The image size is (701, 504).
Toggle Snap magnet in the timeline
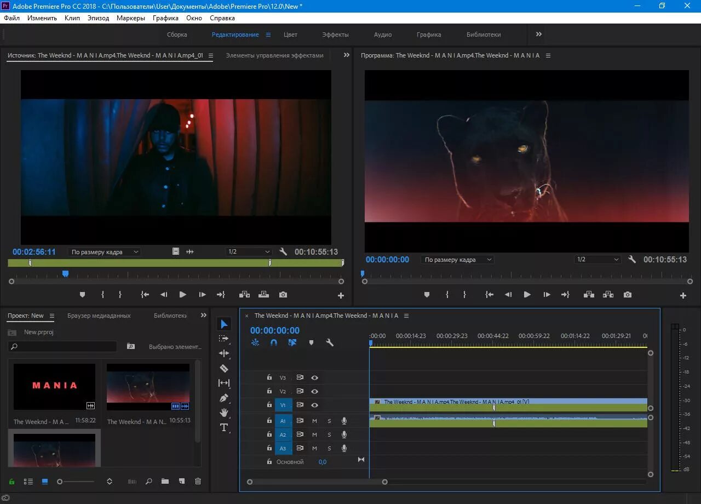pyautogui.click(x=273, y=342)
